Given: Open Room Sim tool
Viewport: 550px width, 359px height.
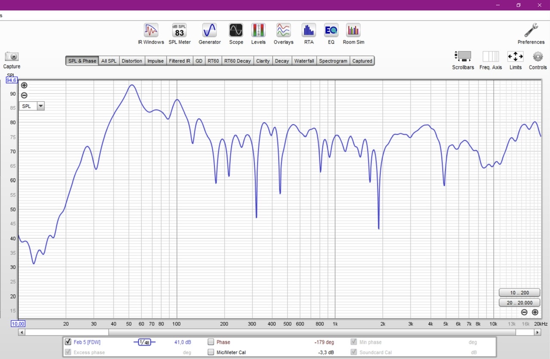Looking at the screenshot, I should 353,30.
